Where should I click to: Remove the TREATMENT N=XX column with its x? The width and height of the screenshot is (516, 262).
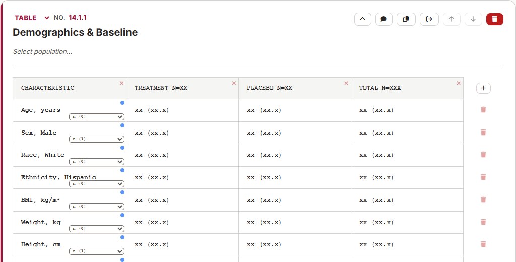(x=234, y=83)
